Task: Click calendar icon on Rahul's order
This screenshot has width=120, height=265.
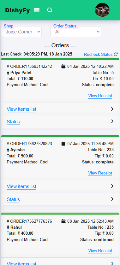Action: point(63,221)
